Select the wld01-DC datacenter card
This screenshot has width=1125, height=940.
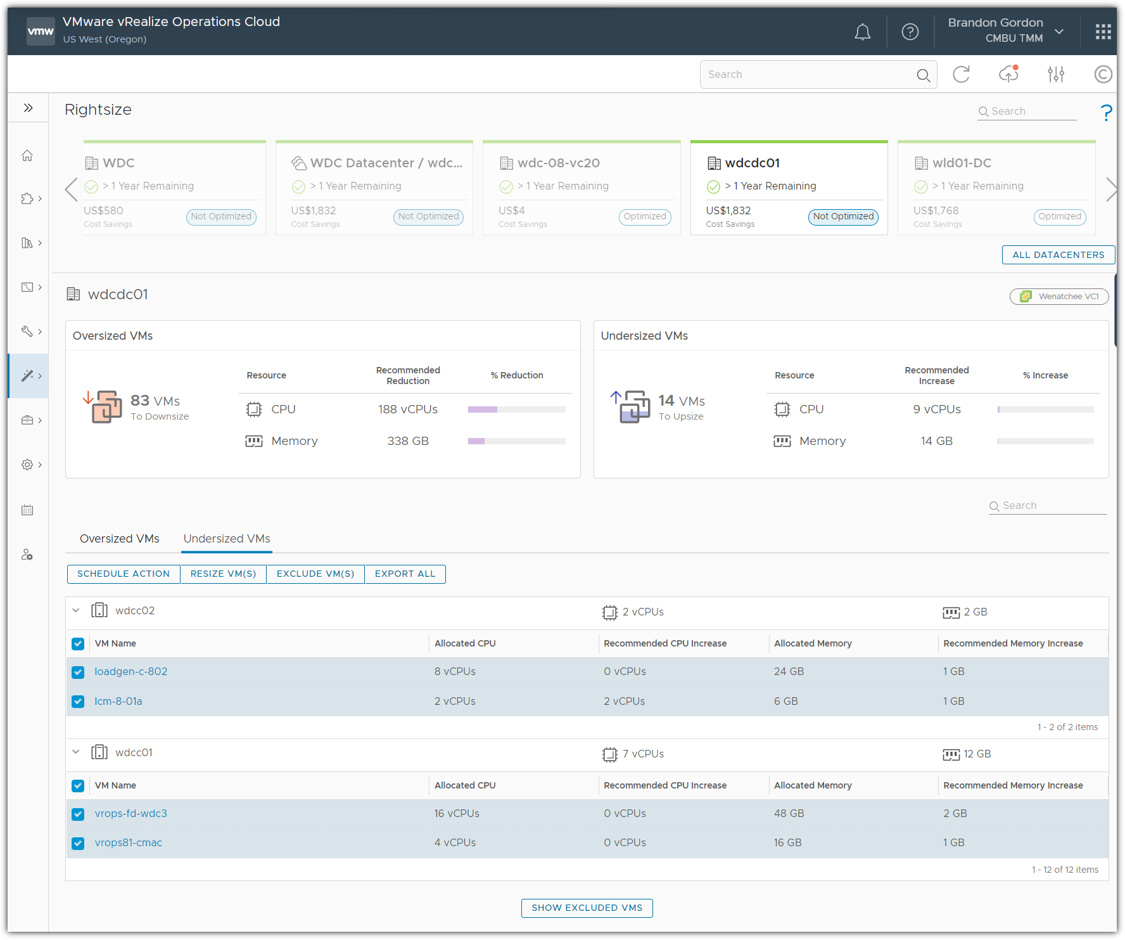[996, 188]
